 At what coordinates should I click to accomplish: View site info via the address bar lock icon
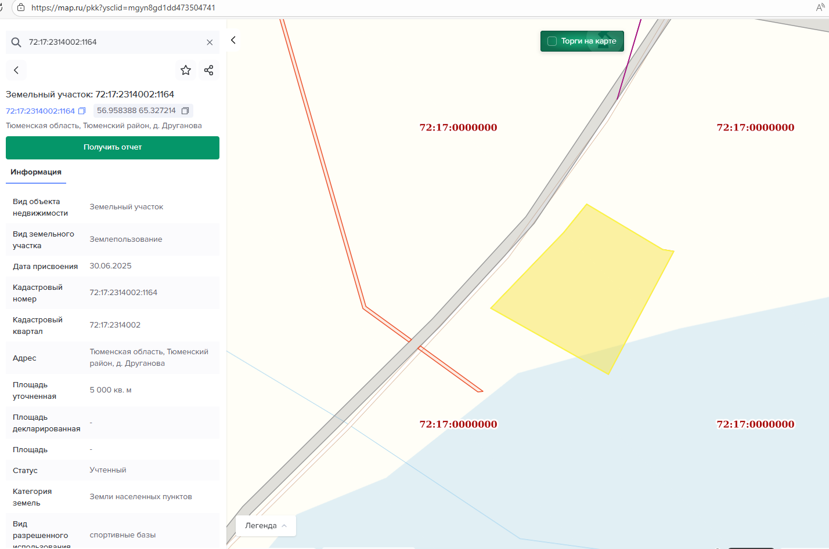[x=21, y=8]
